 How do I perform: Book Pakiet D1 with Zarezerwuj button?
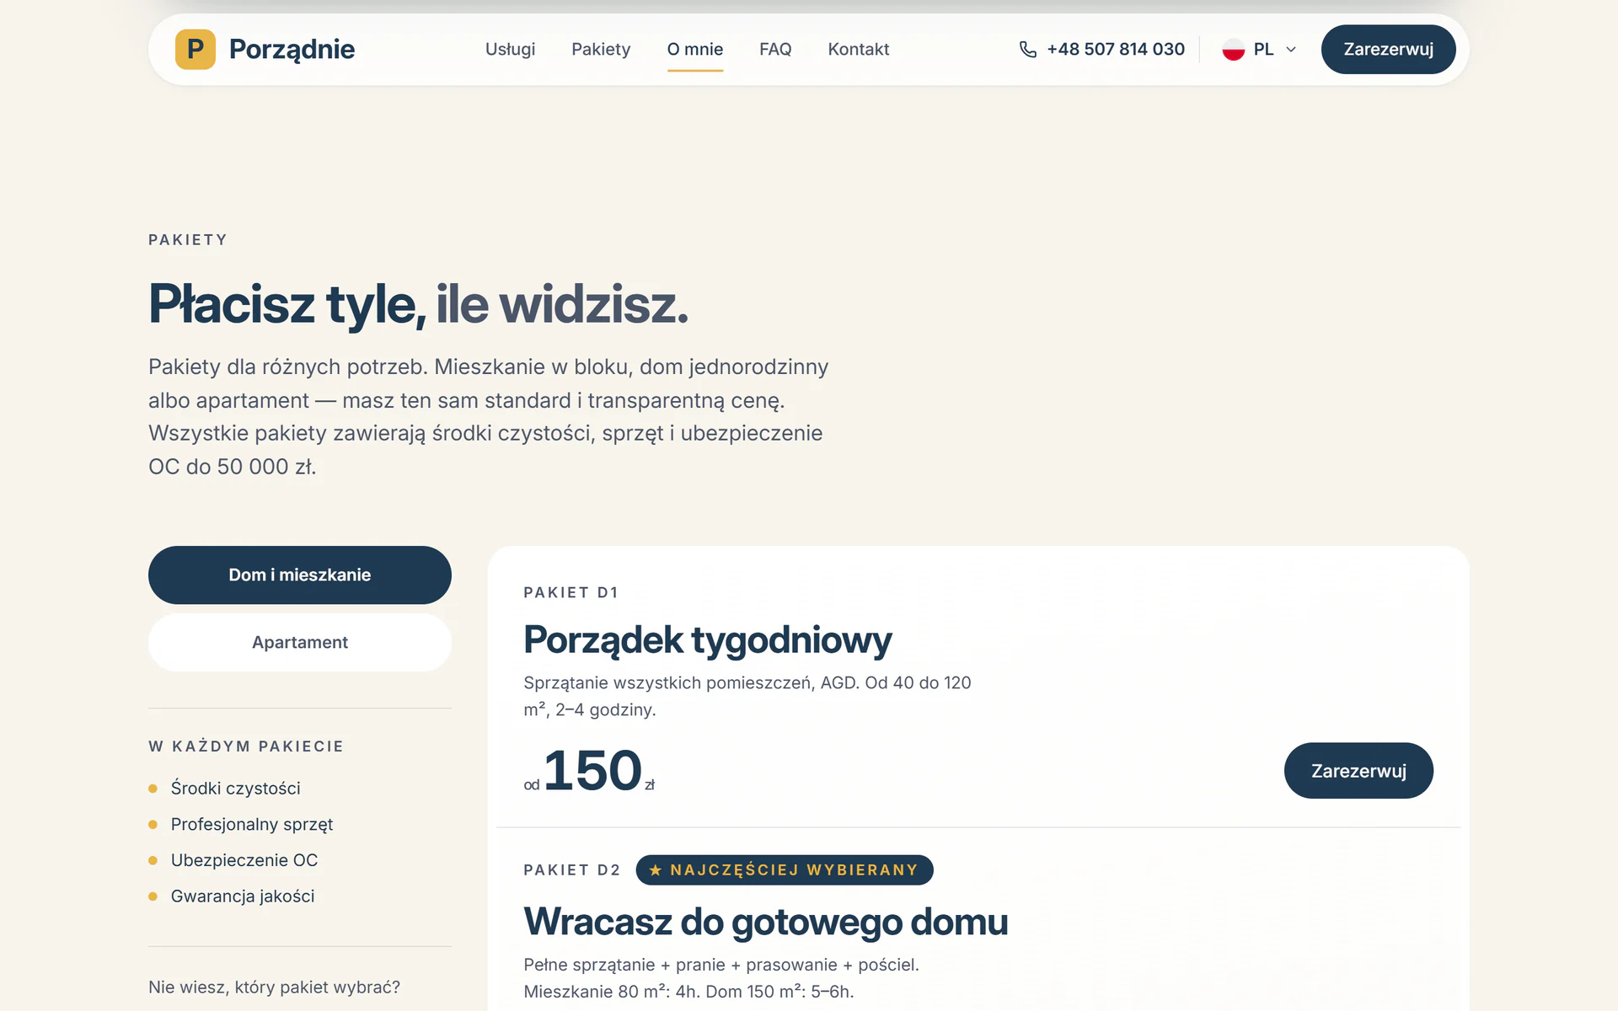[x=1358, y=771]
